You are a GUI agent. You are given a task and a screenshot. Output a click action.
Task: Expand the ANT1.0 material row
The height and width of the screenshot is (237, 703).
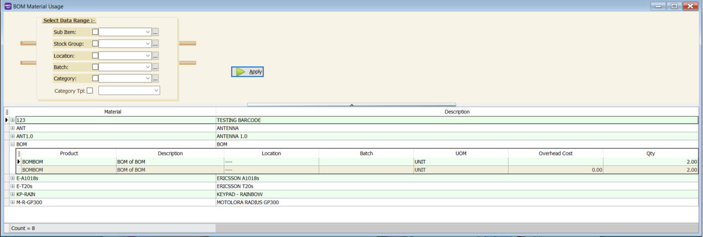12,136
